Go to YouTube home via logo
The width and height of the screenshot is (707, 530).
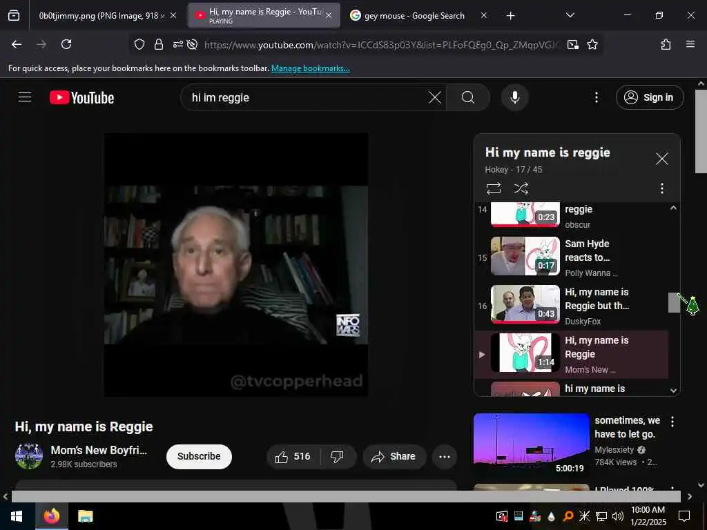tap(81, 97)
